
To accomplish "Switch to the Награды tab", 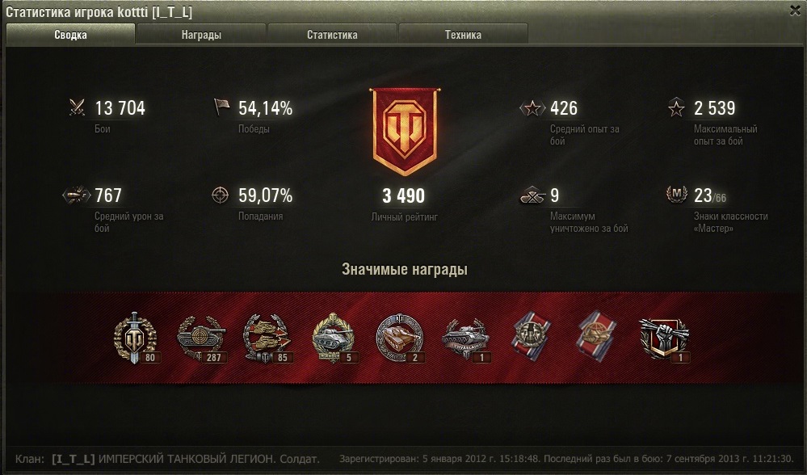I will point(201,35).
